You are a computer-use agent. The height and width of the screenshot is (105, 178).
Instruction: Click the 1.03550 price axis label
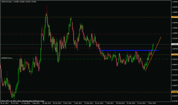175,28
